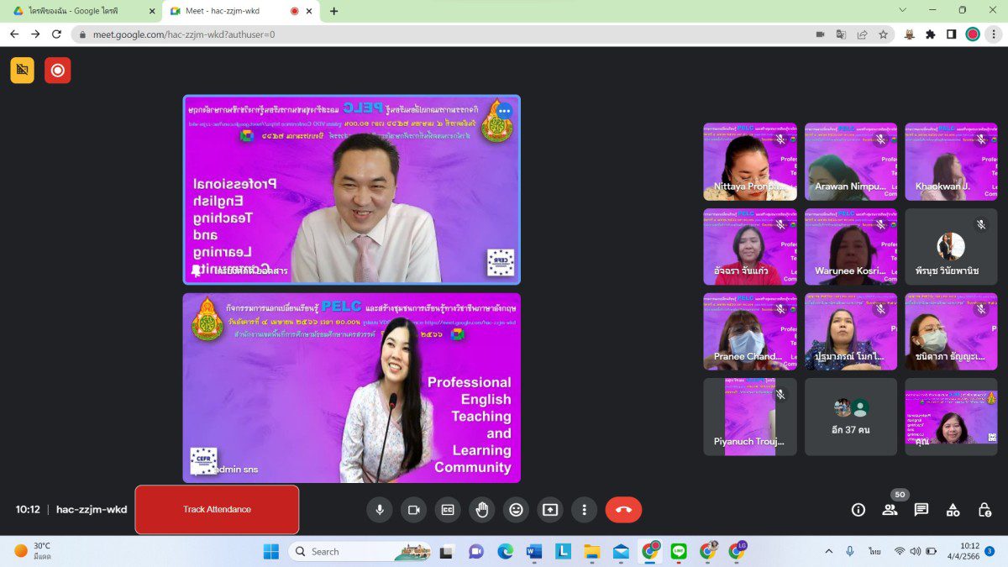Click the Windows taskbar Search box
Screen dimensions: 1008x567
tap(360, 551)
